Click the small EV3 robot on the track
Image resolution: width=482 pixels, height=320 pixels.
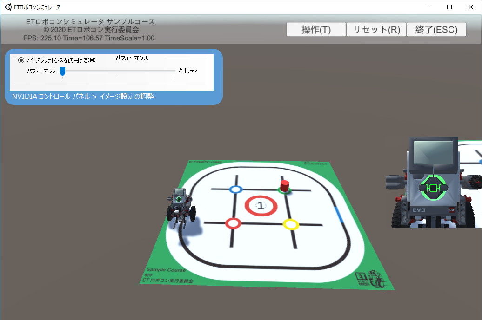click(x=181, y=208)
